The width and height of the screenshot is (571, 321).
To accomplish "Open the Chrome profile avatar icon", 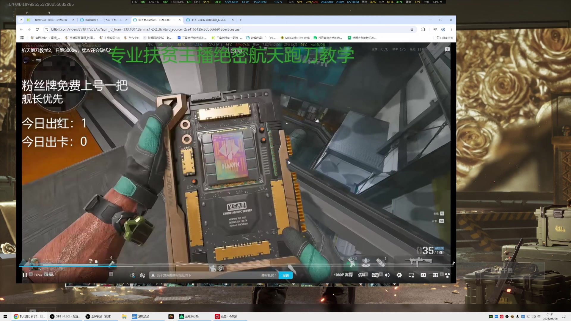I will [443, 29].
